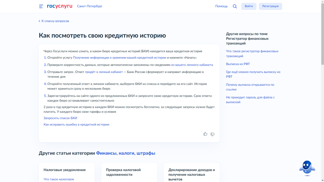
Task: Open the Помощь menu item
Action: pyautogui.click(x=221, y=6)
